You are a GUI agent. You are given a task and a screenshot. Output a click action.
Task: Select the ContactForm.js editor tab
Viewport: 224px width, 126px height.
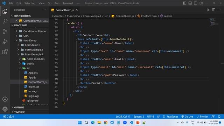(x=64, y=10)
